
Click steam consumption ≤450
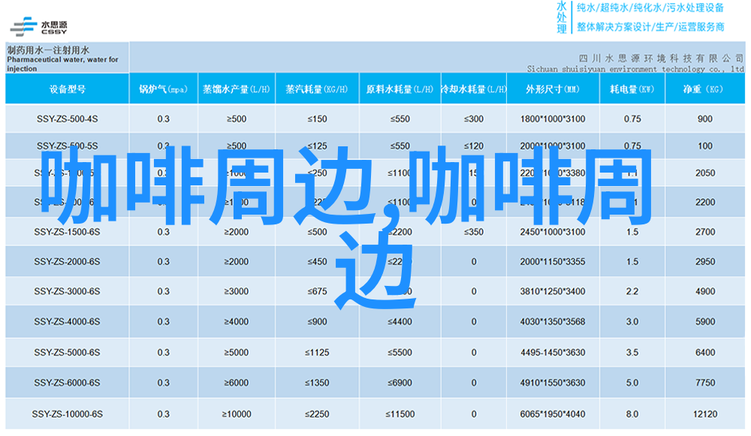[x=317, y=262]
